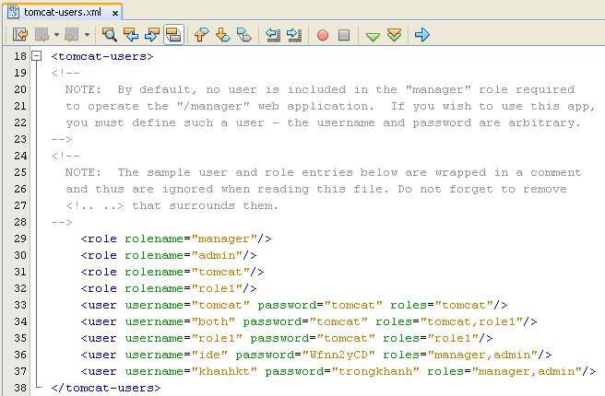Click password "Wfnn2yCD" value
This screenshot has width=605, height=396.
coord(338,355)
